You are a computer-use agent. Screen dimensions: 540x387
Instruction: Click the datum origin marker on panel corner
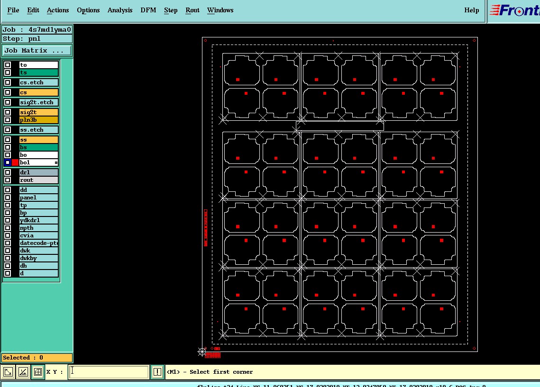tap(202, 352)
